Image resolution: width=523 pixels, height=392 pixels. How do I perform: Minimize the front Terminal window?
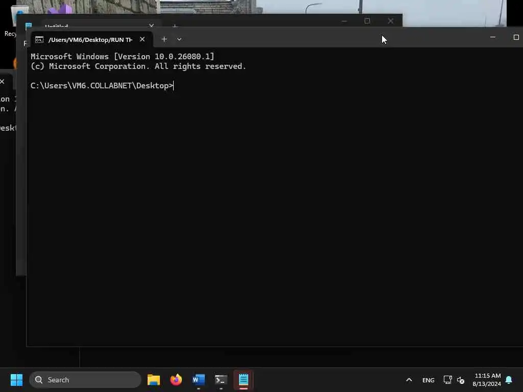click(x=493, y=37)
